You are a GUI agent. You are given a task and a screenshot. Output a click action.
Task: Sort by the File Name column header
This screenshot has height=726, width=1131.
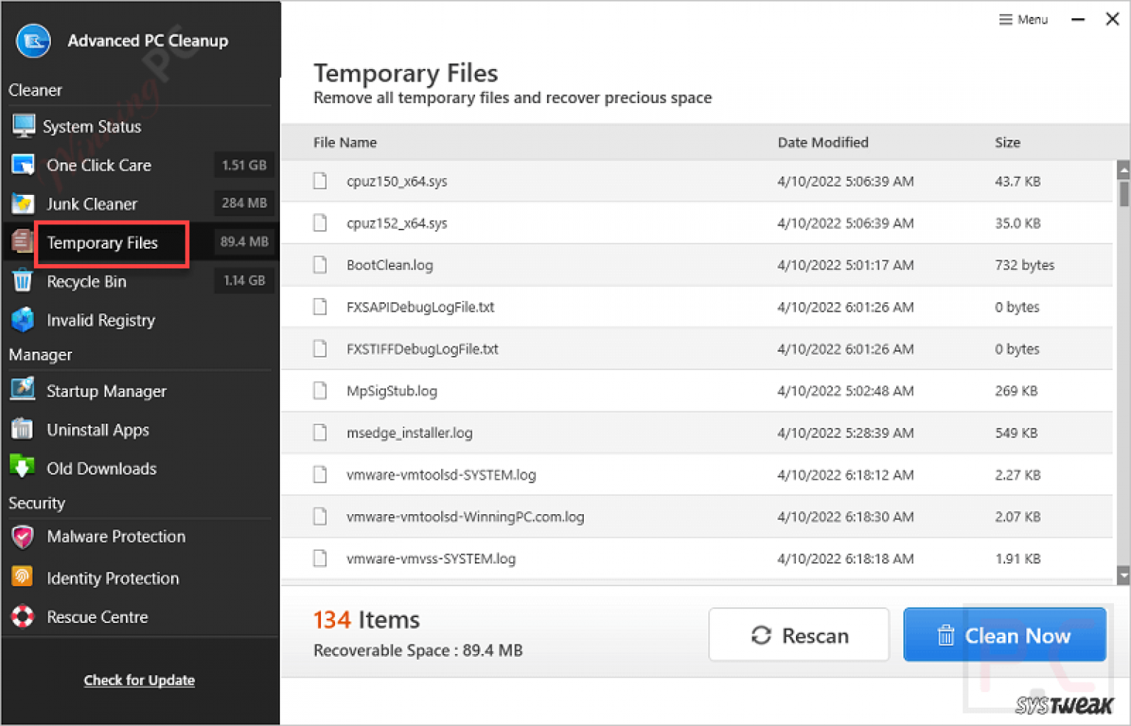click(x=345, y=143)
